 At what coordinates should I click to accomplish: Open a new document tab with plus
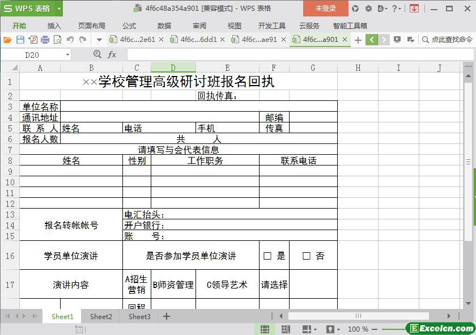[358, 40]
